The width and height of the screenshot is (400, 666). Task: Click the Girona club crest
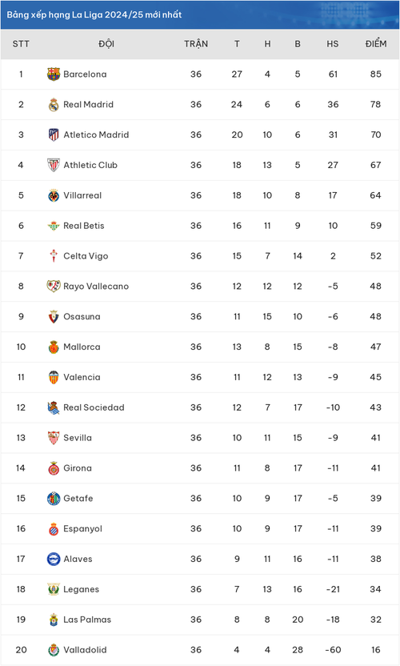(54, 468)
